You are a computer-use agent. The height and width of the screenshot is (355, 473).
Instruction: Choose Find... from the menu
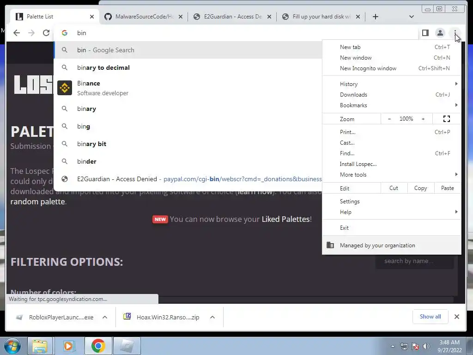tap(392, 153)
